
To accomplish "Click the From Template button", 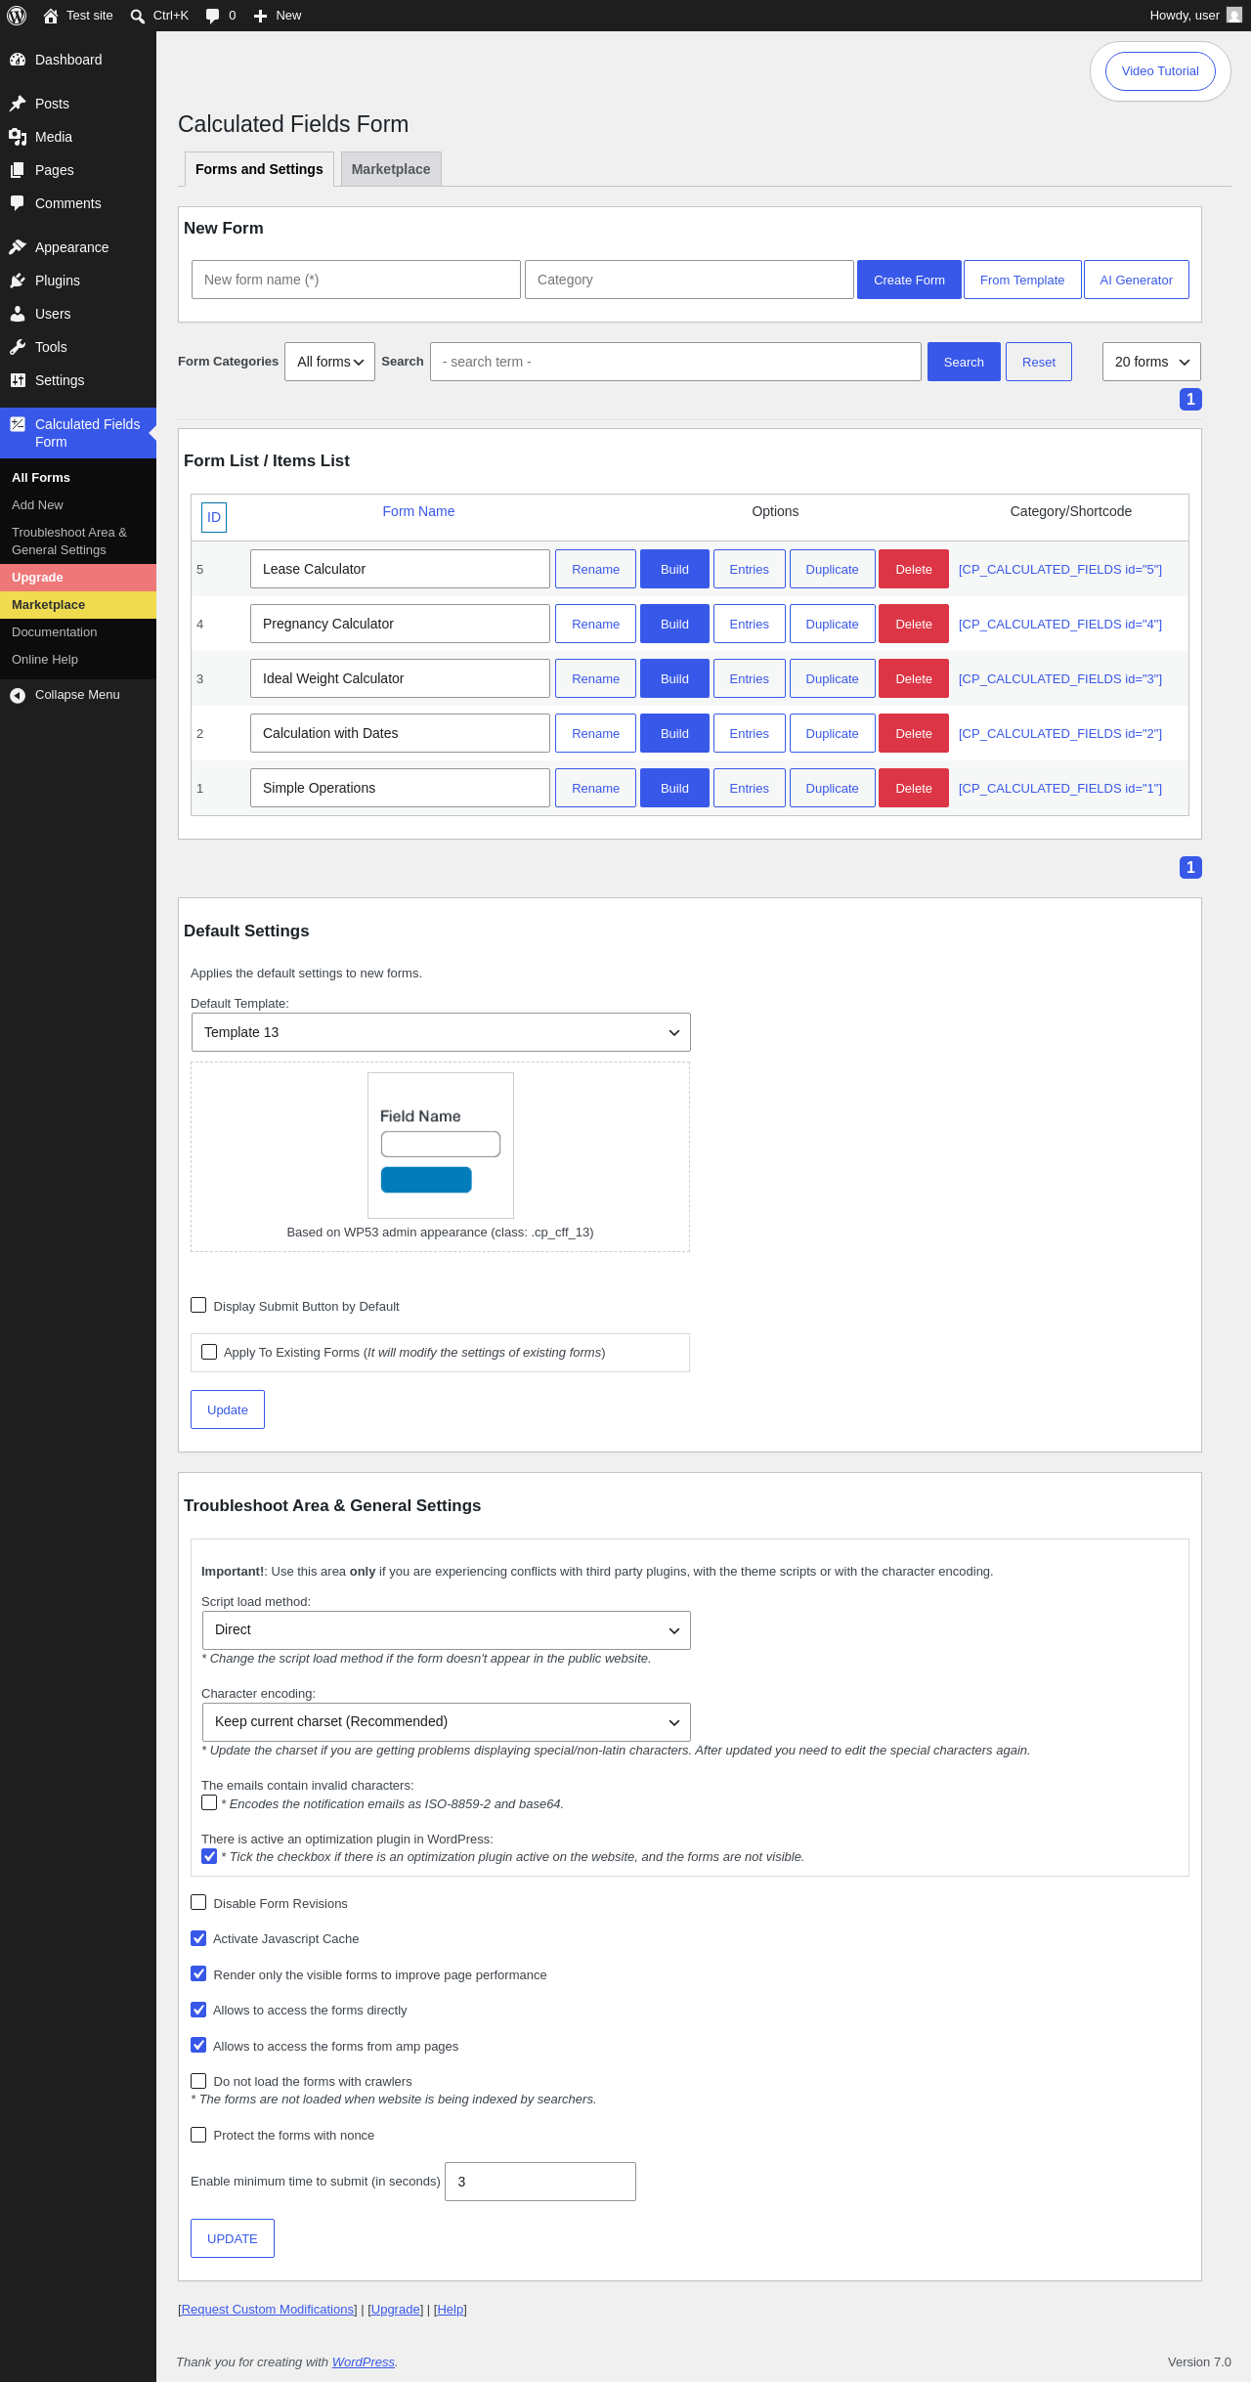I will pyautogui.click(x=1022, y=280).
